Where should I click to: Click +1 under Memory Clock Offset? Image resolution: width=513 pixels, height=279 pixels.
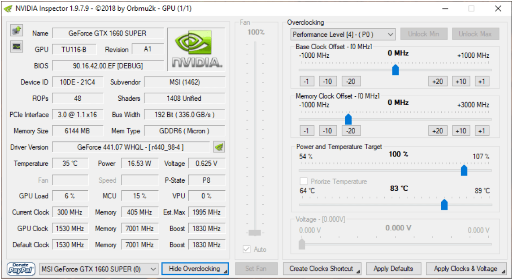pyautogui.click(x=481, y=131)
